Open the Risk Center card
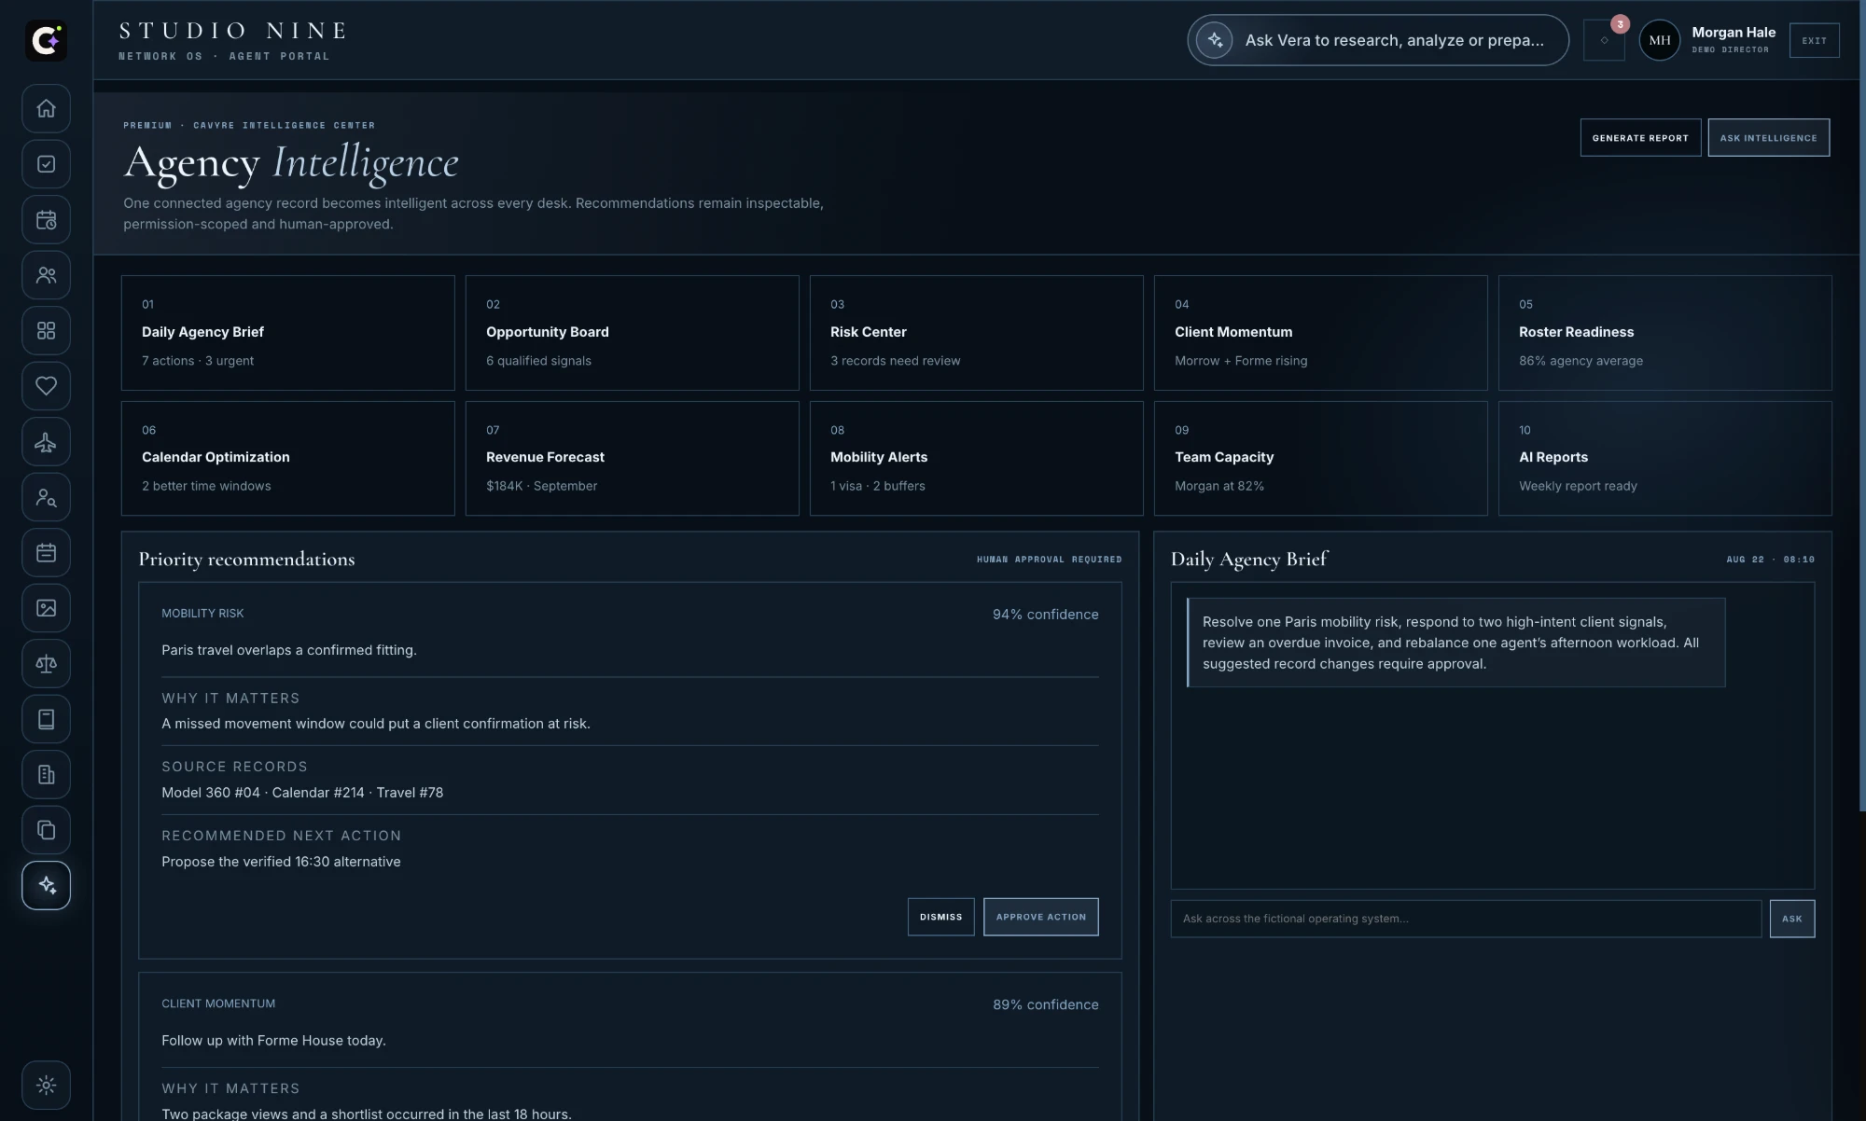The height and width of the screenshot is (1121, 1866). click(976, 332)
